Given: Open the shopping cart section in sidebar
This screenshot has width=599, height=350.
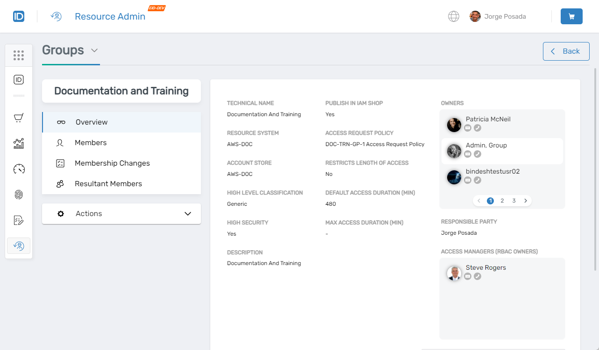Looking at the screenshot, I should point(19,118).
